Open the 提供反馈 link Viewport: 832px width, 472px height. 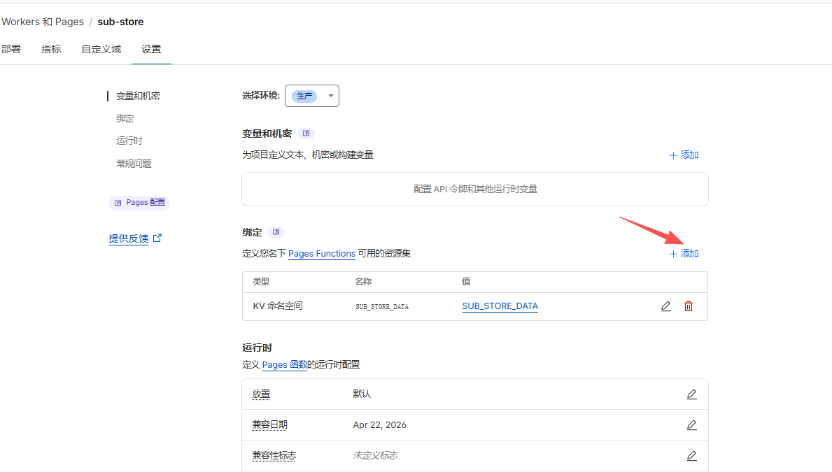pyautogui.click(x=129, y=238)
